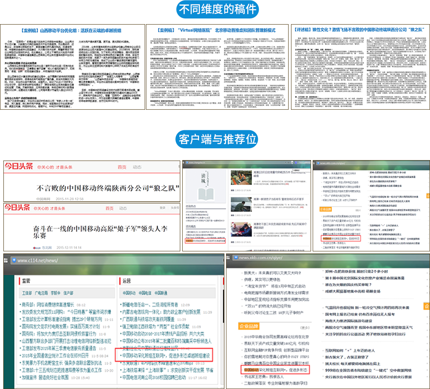Click orange 企业品牌 label in enlarged xkb page

tap(249, 326)
